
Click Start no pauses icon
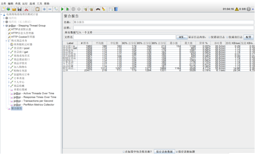pos(68,9)
